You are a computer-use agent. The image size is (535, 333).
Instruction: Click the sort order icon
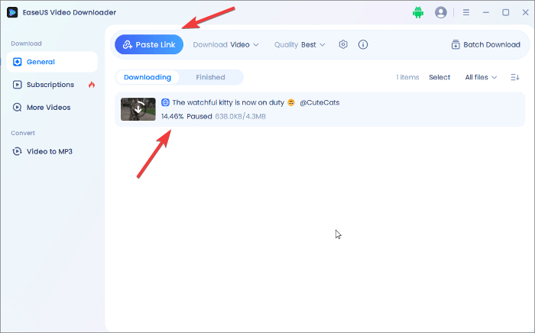[x=515, y=77]
